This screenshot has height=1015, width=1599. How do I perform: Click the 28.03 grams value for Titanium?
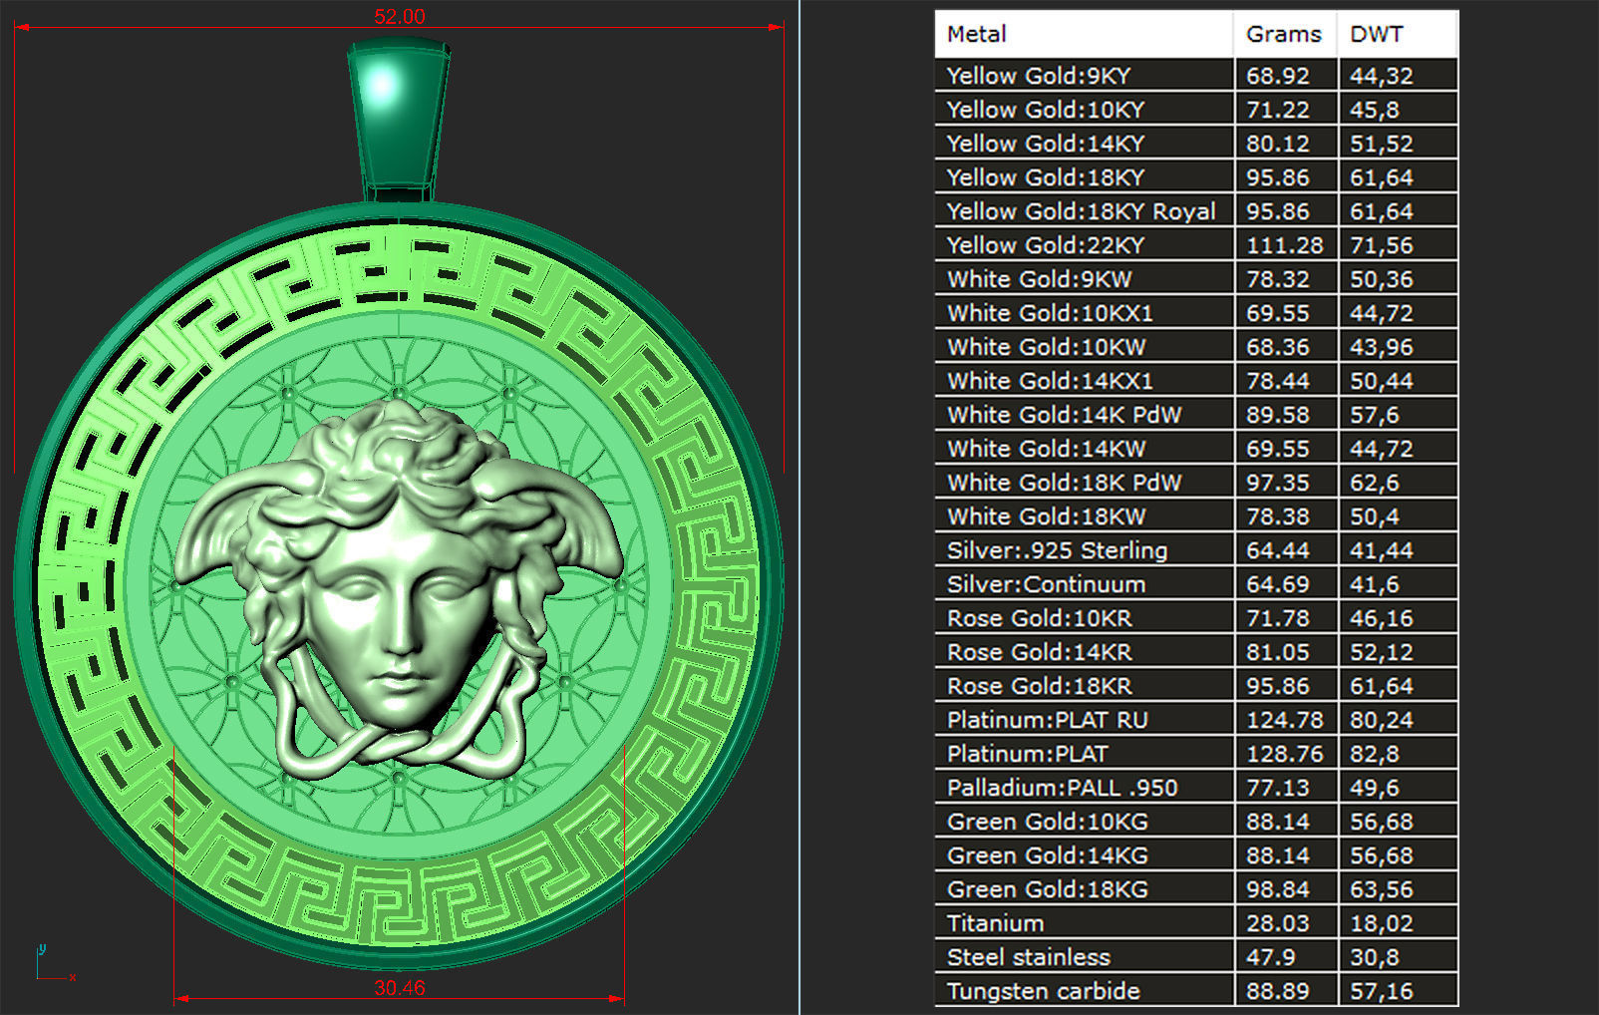tap(1277, 923)
